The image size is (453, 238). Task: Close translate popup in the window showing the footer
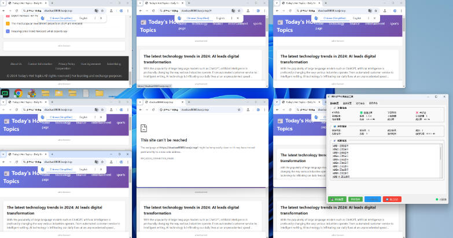coord(101,19)
